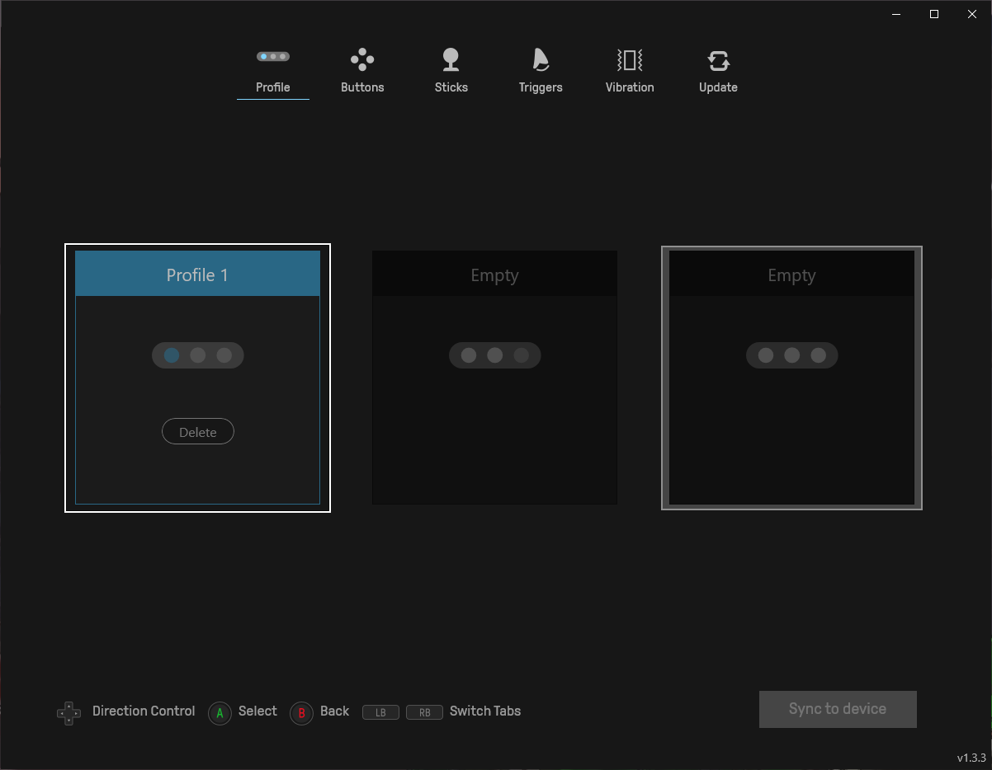
Task: Open the Sticks joystick icon
Action: (x=451, y=59)
